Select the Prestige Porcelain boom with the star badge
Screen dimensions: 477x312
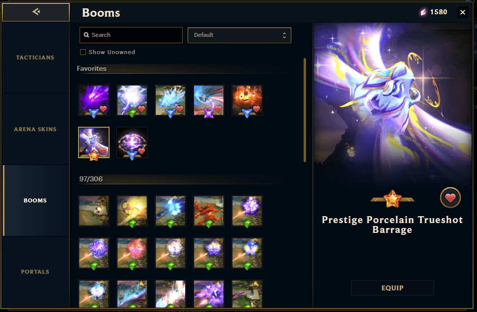tap(94, 142)
